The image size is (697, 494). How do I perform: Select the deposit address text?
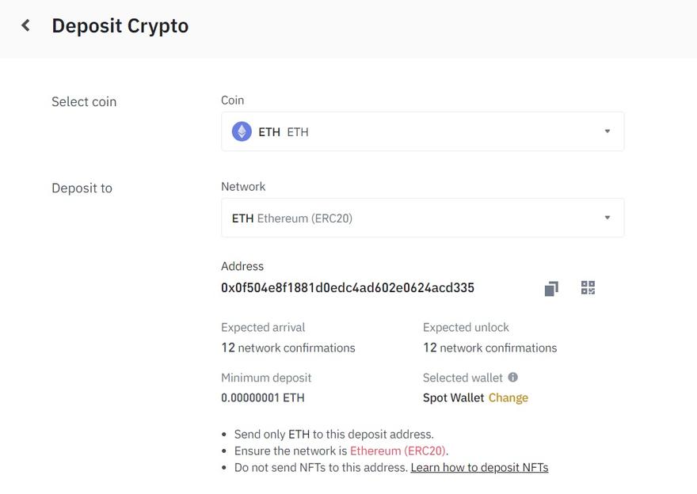click(x=347, y=287)
